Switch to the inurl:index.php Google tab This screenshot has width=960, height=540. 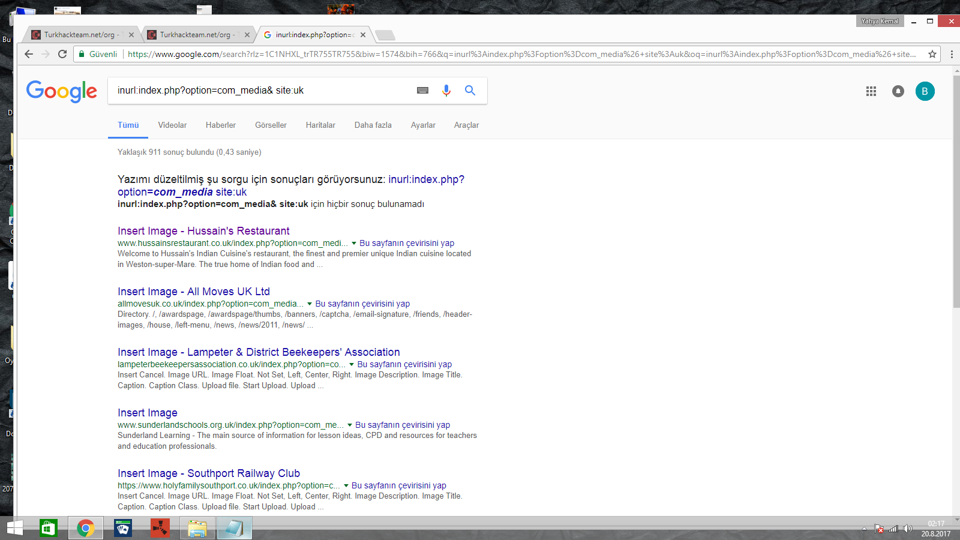tap(314, 35)
